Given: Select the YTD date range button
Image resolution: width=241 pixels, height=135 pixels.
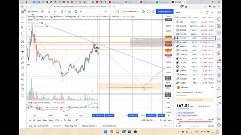Looking at the screenshot, I should 57,120.
